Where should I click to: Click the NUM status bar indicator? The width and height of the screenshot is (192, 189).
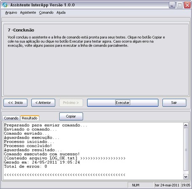(136, 185)
